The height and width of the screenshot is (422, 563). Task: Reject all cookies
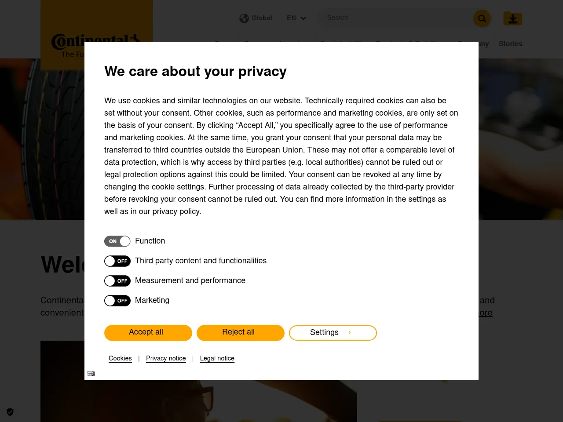tap(240, 333)
